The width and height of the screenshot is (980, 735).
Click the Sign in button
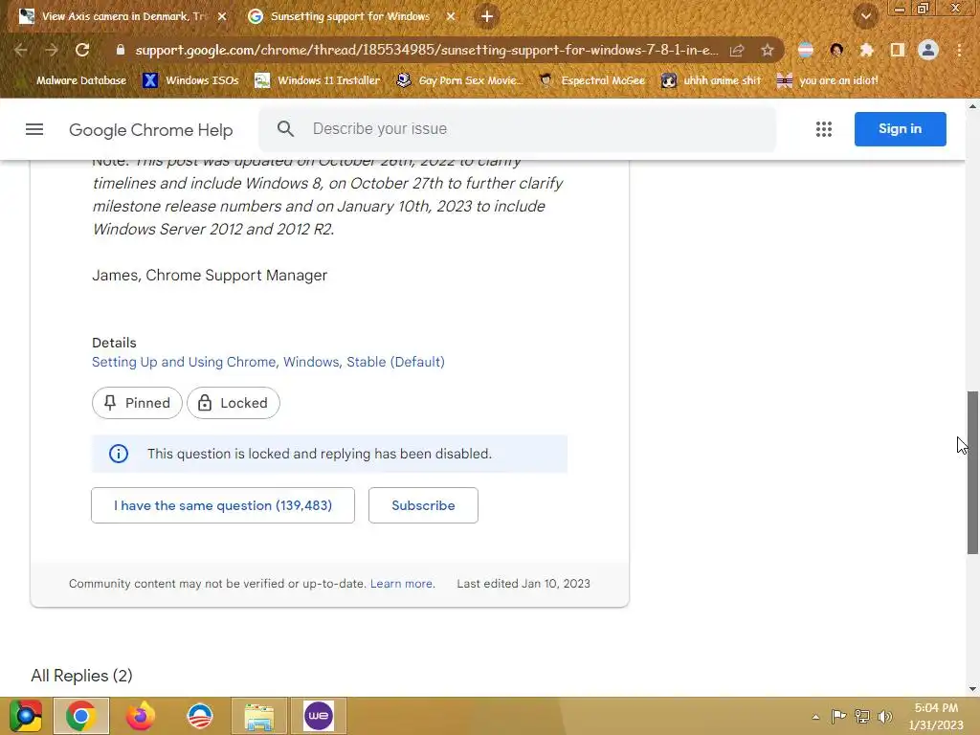pos(900,129)
